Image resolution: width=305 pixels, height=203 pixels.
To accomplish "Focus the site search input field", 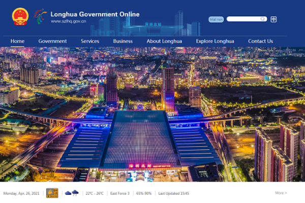I will coord(247,19).
